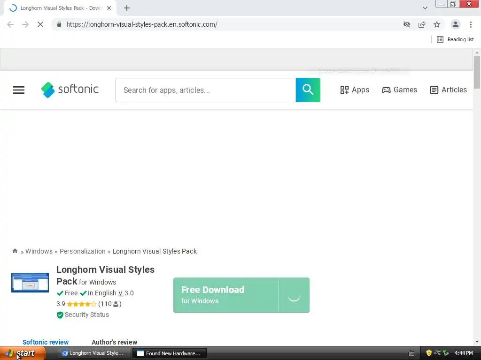Expand the tab search dropdown arrow
This screenshot has height=360, width=481.
pyautogui.click(x=425, y=8)
